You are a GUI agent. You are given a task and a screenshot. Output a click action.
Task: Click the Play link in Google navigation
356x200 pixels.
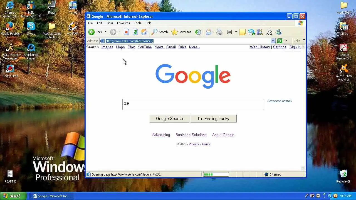coord(131,47)
